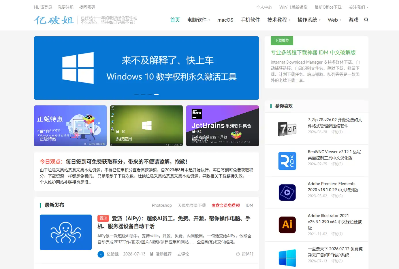Click the IDM description paragraph text

[315, 71]
